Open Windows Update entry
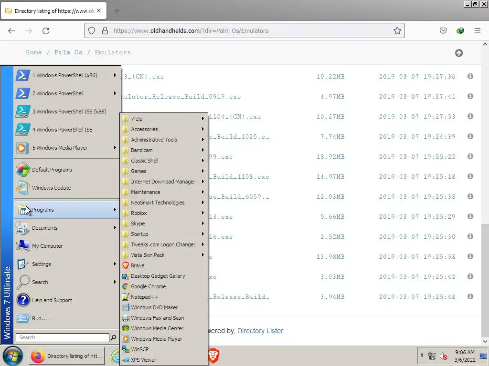The height and width of the screenshot is (366, 489). click(67, 188)
